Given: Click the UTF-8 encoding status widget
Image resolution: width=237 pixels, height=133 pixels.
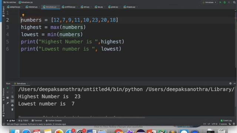Looking at the screenshot, I should pos(214,124).
